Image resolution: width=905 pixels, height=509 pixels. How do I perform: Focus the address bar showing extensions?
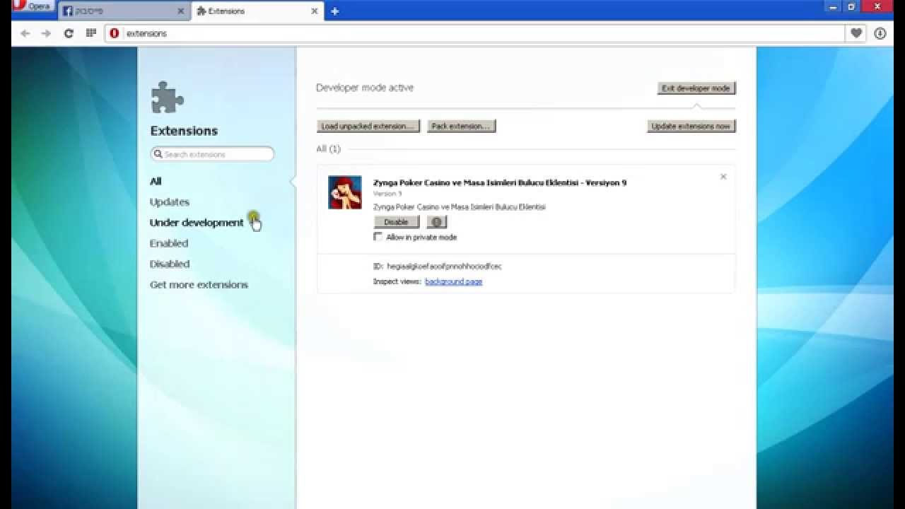point(475,33)
